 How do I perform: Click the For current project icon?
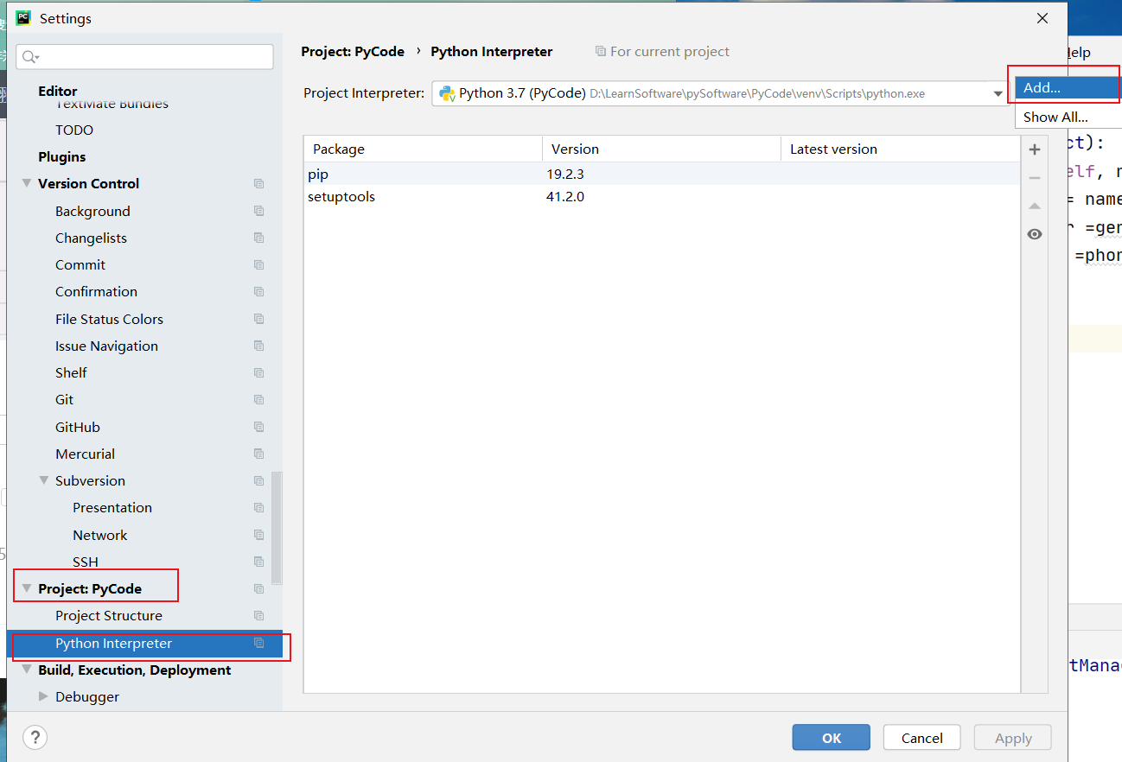coord(601,52)
